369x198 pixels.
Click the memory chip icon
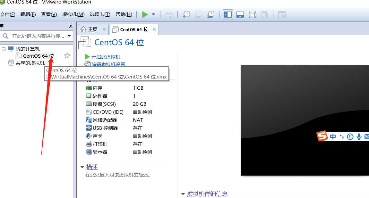[x=89, y=88]
